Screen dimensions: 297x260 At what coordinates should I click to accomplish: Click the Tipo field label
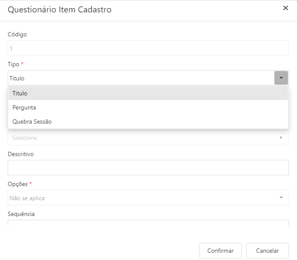(13, 64)
